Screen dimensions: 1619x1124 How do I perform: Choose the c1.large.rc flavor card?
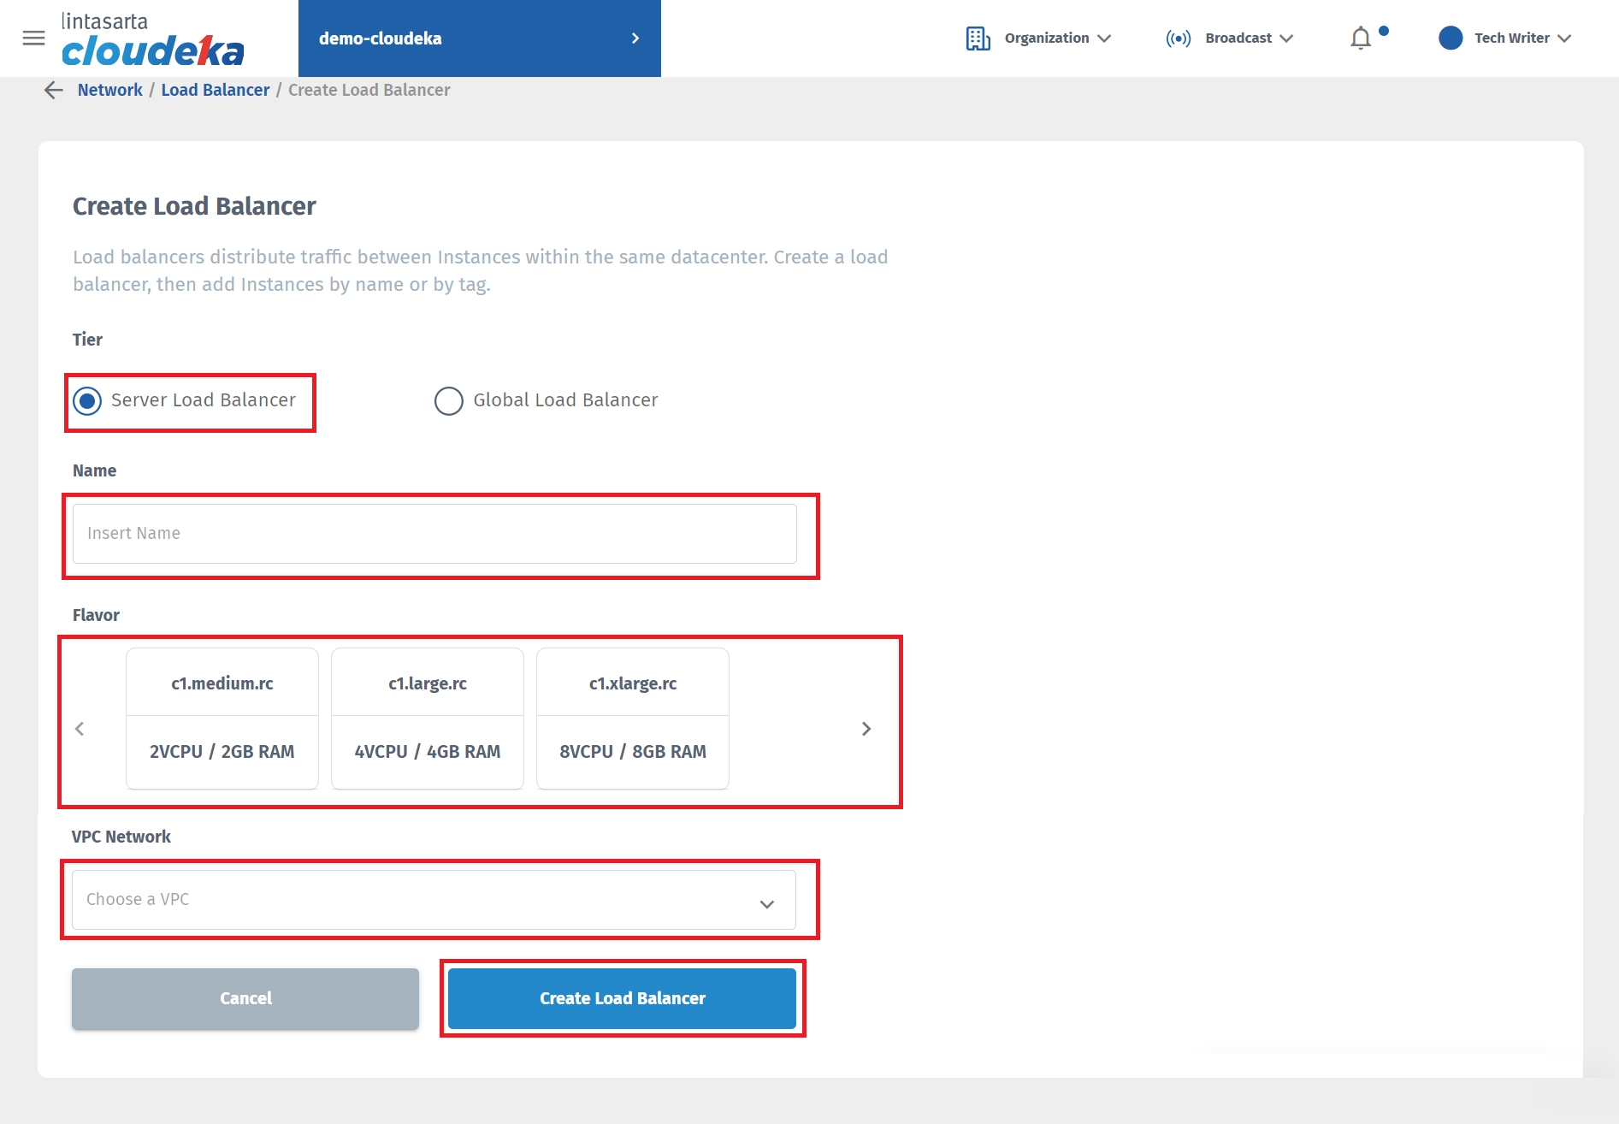click(x=428, y=719)
